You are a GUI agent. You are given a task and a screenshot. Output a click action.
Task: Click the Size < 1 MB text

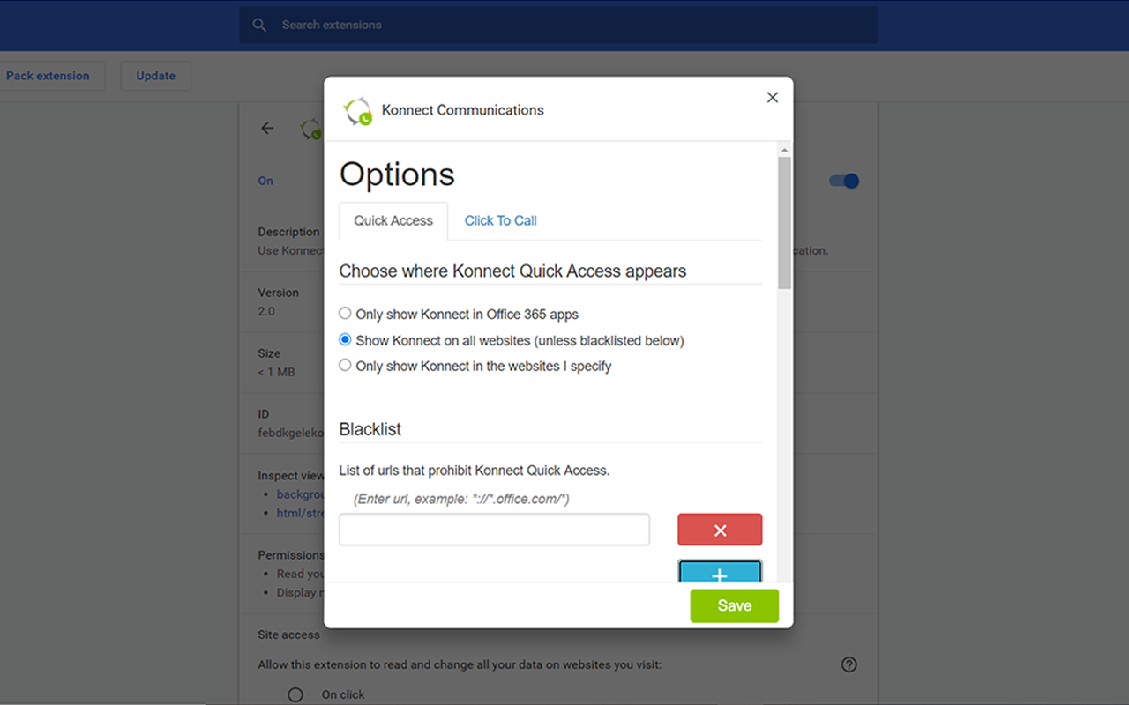point(276,362)
